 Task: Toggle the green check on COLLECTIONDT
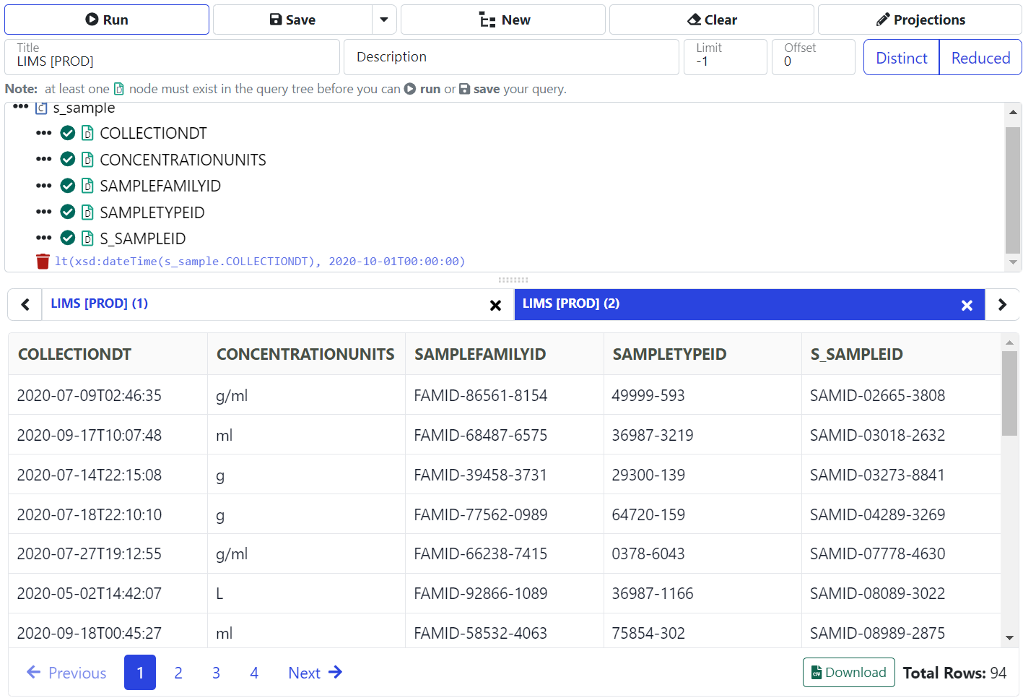pos(68,134)
